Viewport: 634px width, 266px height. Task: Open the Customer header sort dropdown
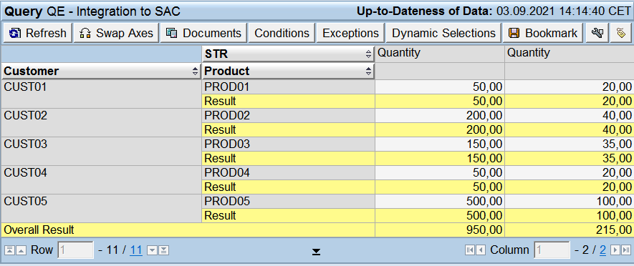[x=196, y=72]
